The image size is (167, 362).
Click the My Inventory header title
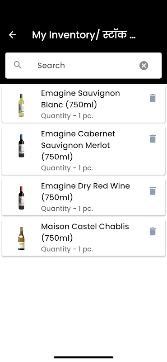click(84, 35)
